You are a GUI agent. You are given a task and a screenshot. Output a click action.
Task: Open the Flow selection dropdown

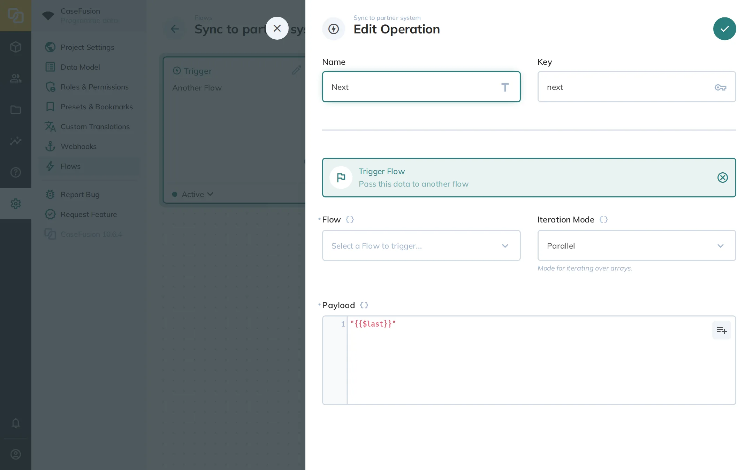pyautogui.click(x=421, y=245)
